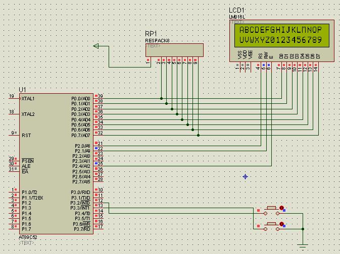The height and width of the screenshot is (254, 340).
Task: Click the XTAL2 pin label
Action: (28, 114)
